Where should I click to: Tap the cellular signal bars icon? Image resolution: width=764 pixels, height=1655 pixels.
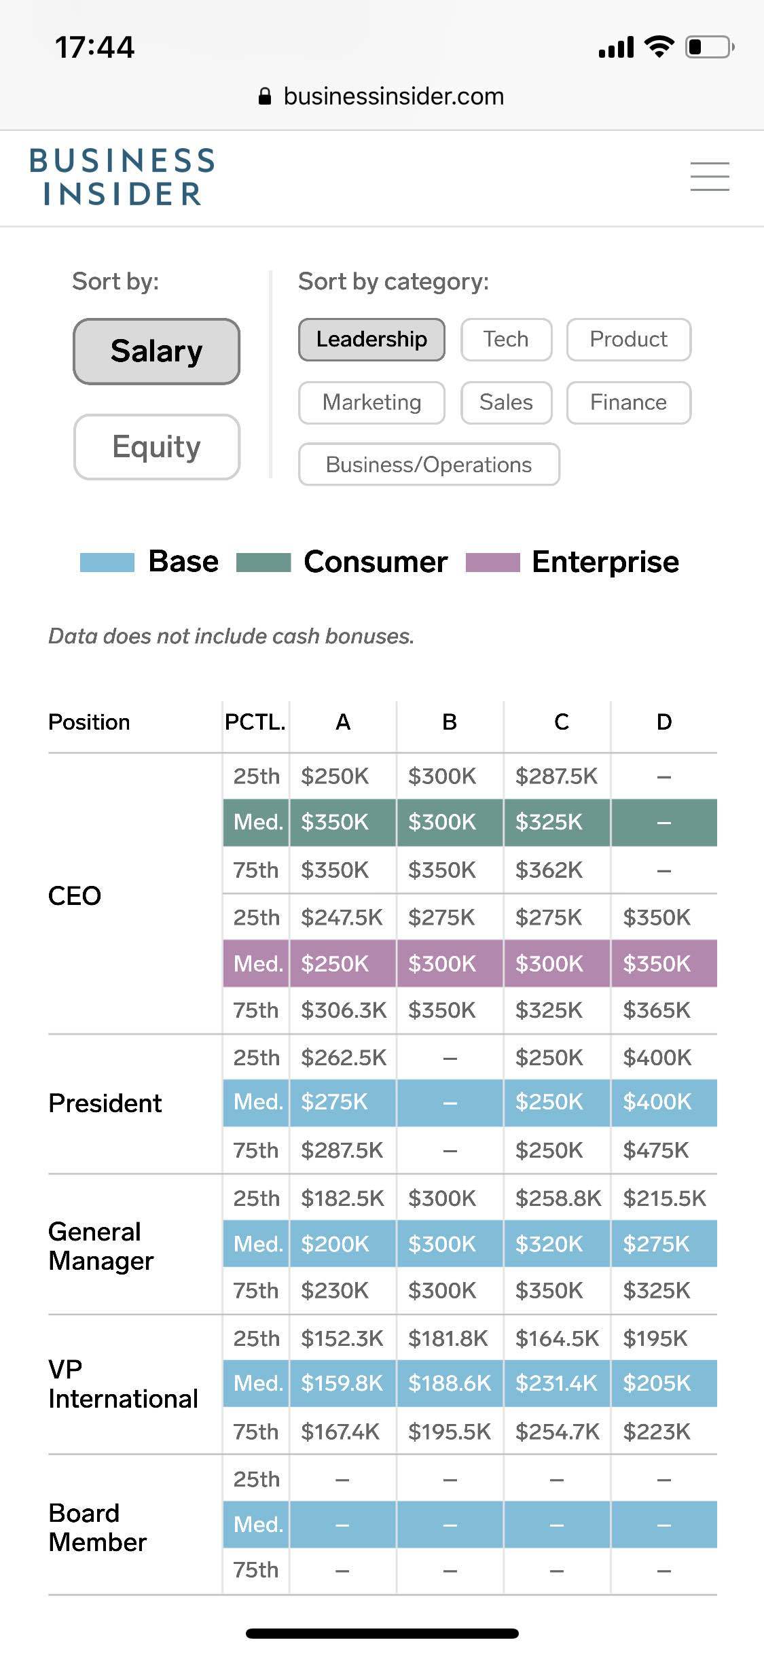pos(616,48)
